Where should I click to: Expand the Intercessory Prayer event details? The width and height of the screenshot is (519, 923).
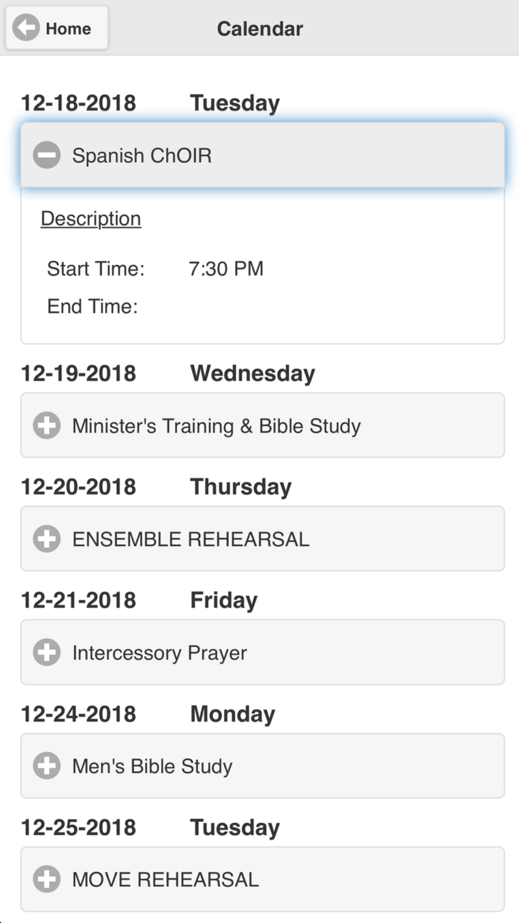[263, 652]
